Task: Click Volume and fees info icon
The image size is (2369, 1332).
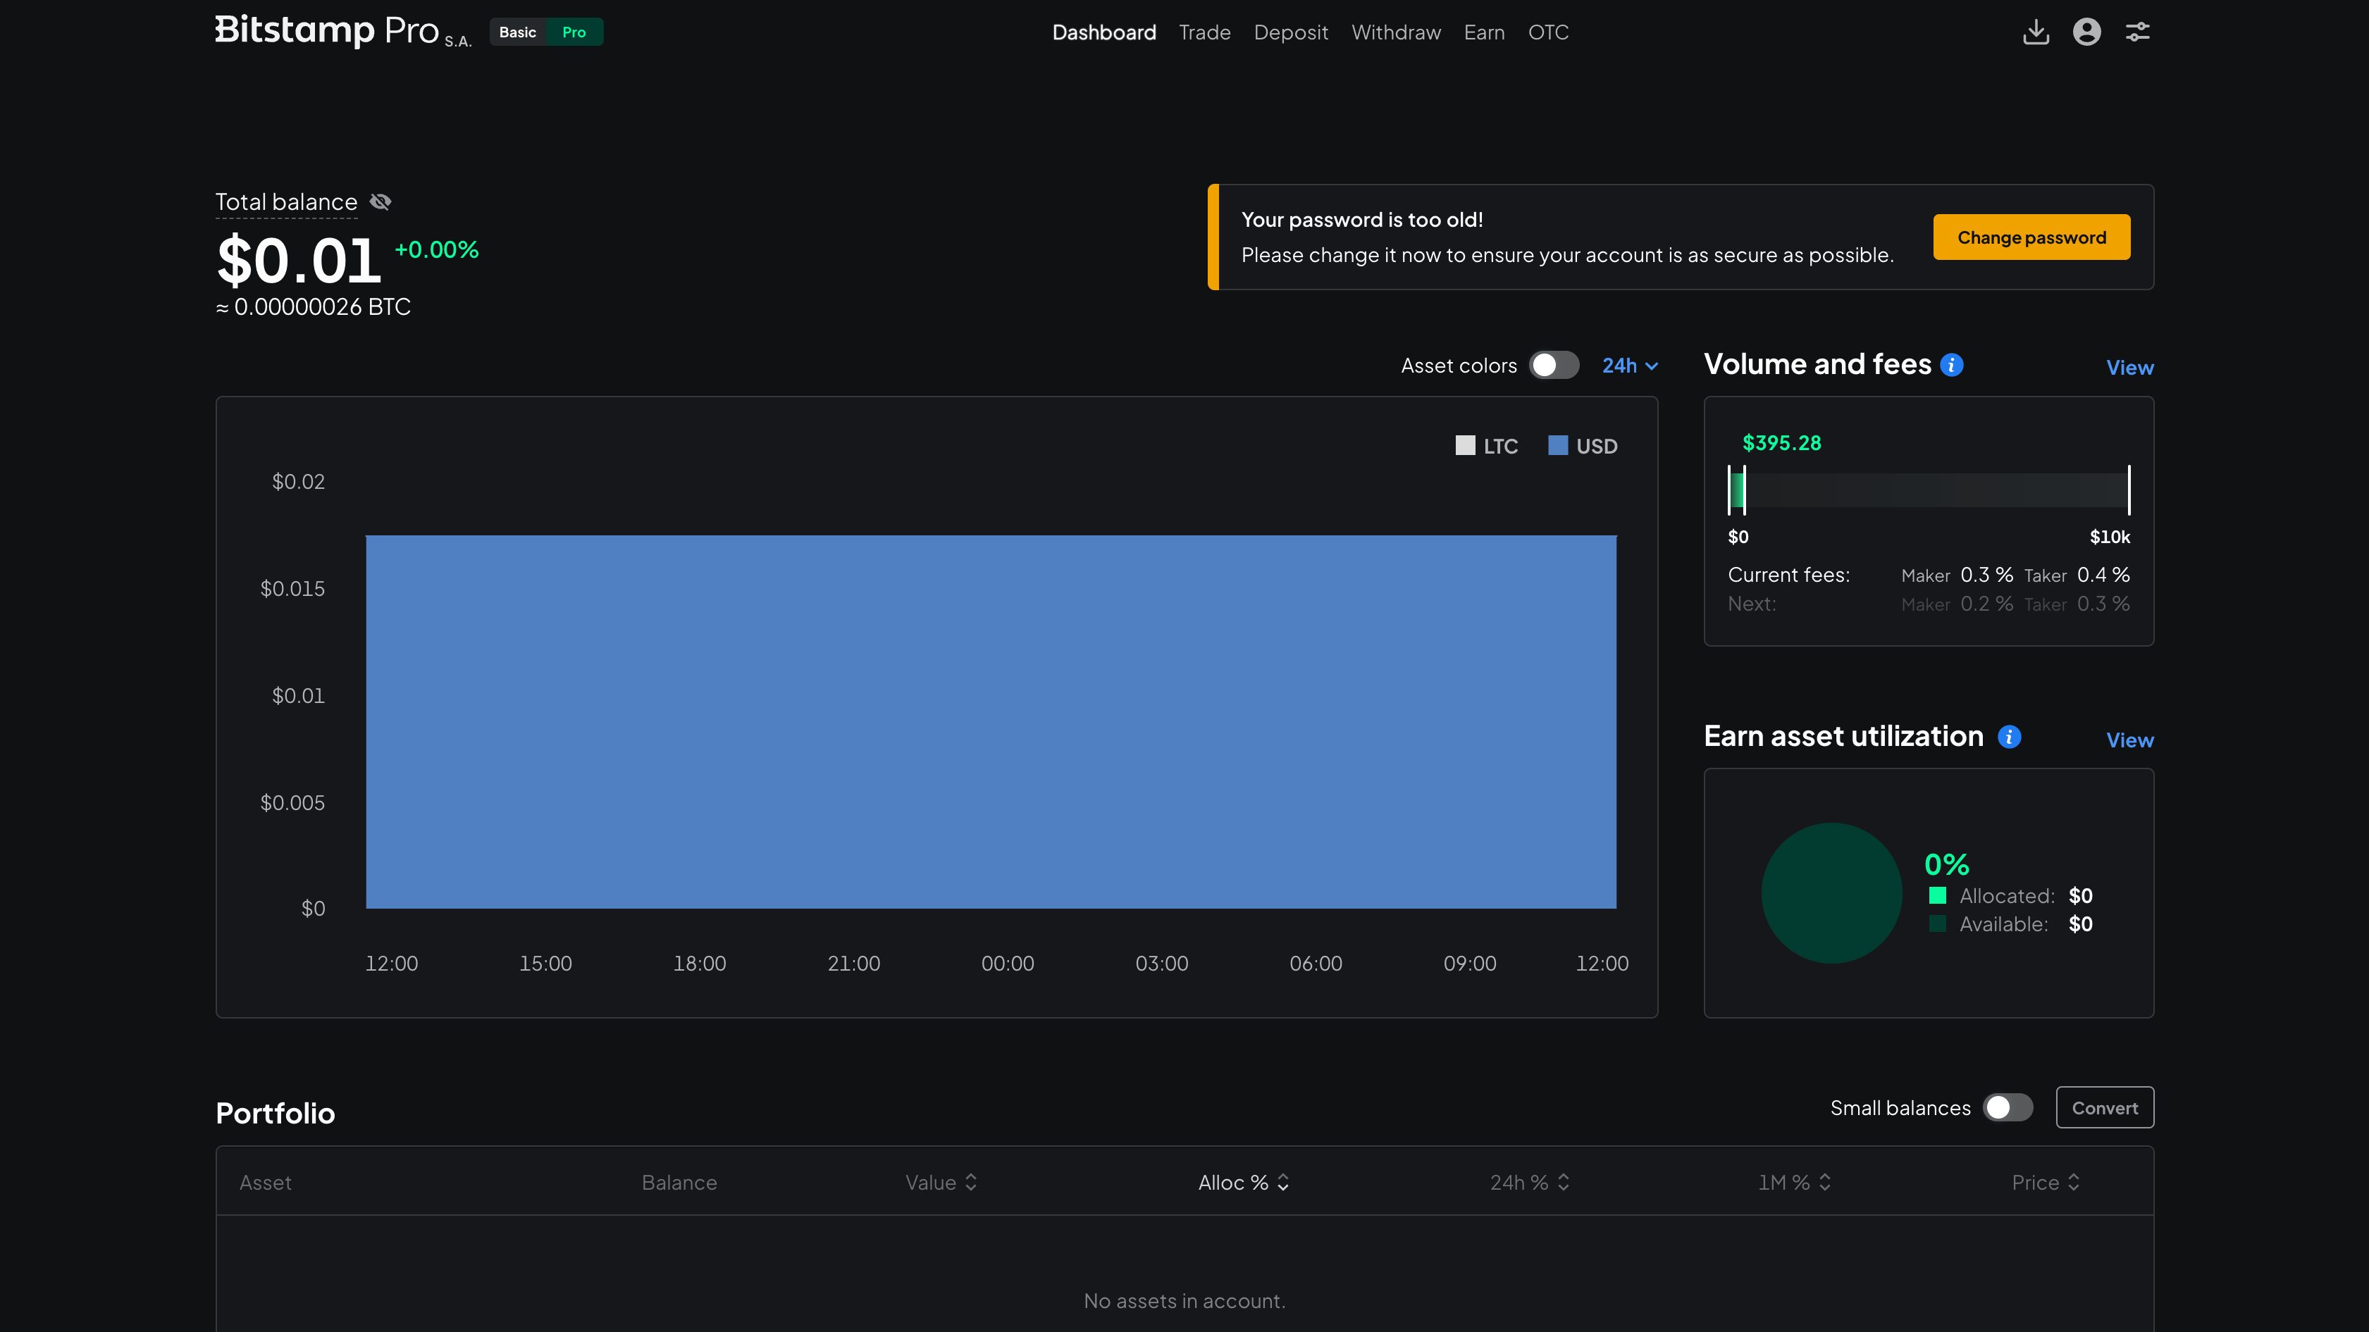Action: click(1951, 365)
